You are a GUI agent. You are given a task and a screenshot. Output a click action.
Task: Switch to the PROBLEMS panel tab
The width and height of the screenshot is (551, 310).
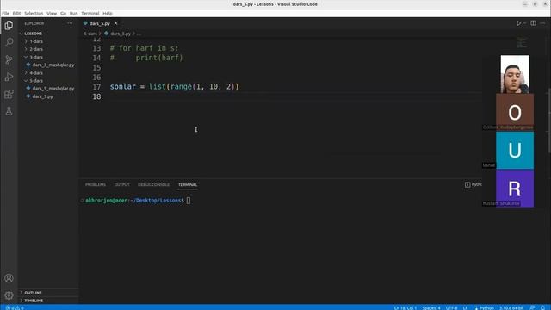coord(96,184)
